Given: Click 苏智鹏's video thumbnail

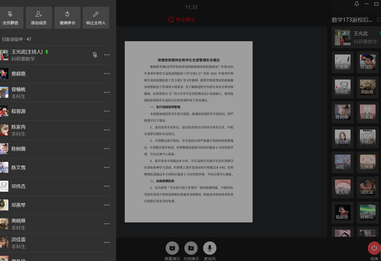Looking at the screenshot, I should (342, 62).
